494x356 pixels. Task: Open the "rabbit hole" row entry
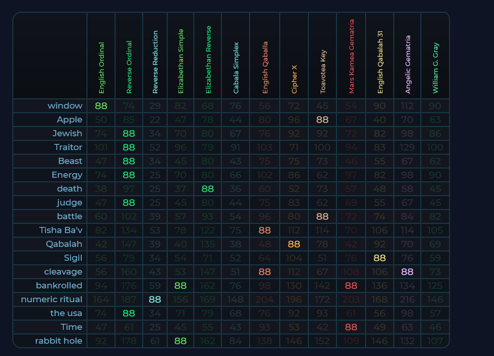[58, 341]
